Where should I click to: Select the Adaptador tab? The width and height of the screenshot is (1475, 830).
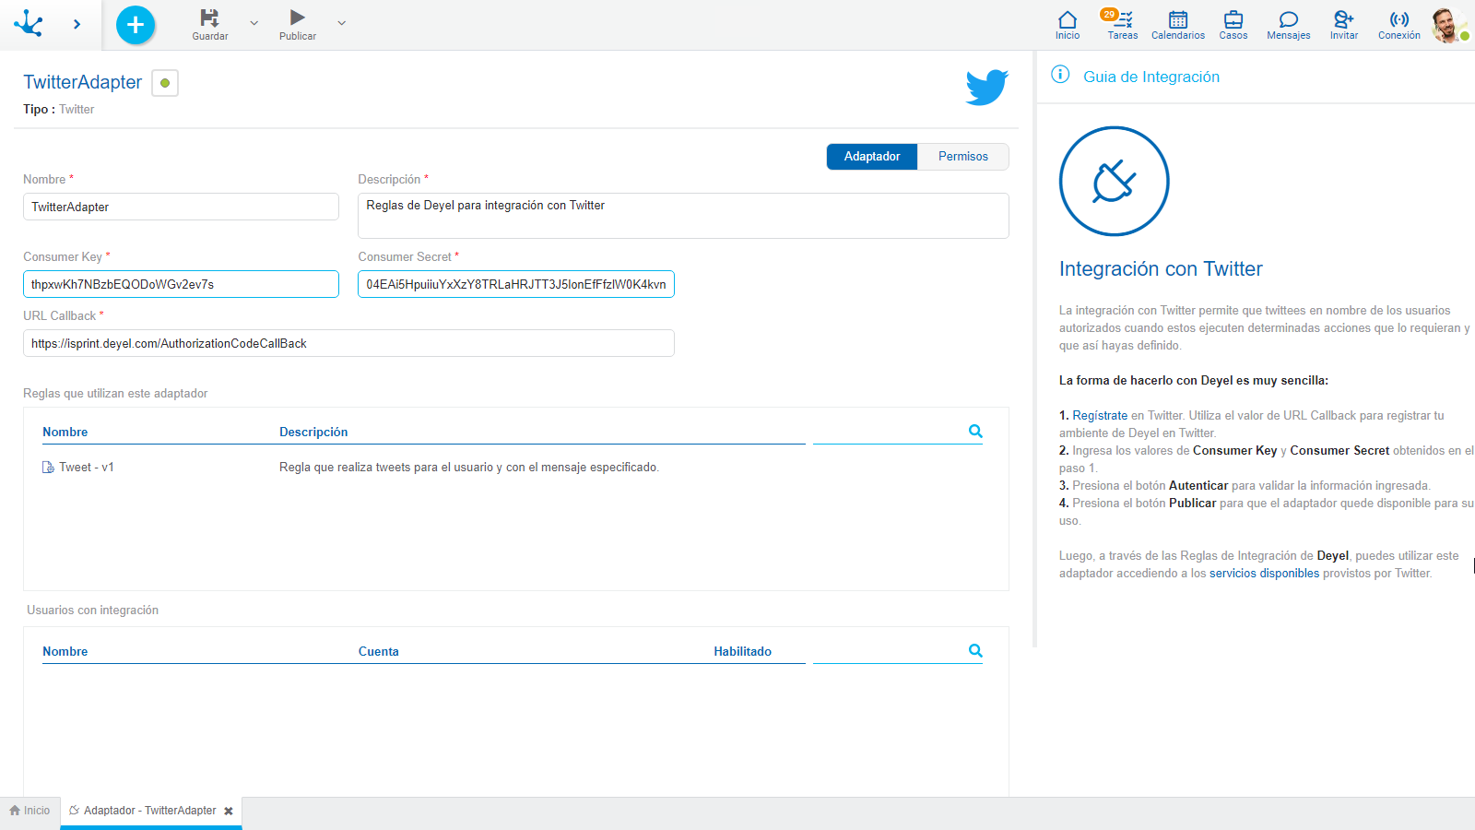point(872,157)
